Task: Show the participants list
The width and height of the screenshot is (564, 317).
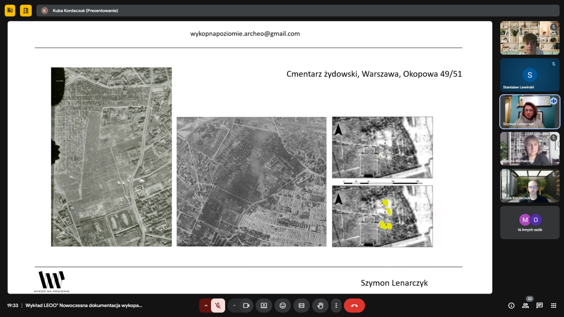Action: [x=525, y=306]
